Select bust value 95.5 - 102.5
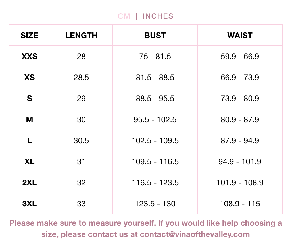Viewport: 292px width, 245px height. (x=155, y=120)
